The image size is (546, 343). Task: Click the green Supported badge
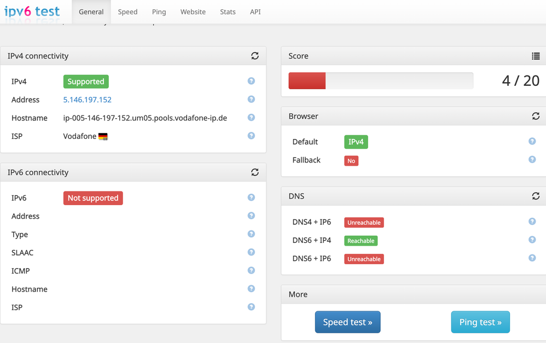point(86,82)
